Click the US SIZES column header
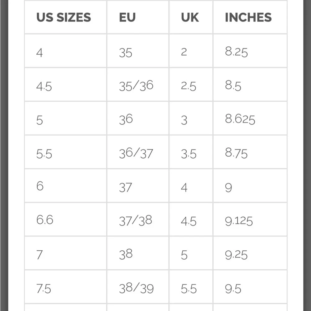 (x=63, y=17)
